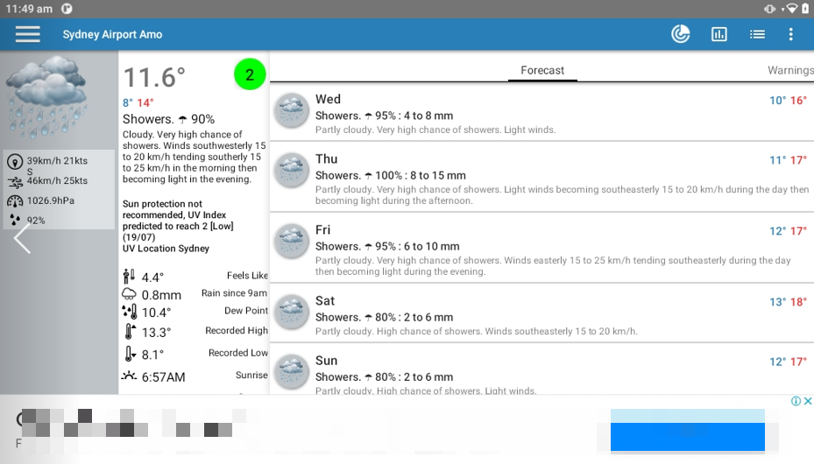
Task: Tap the 6:57AM Sunrise time
Action: point(164,377)
